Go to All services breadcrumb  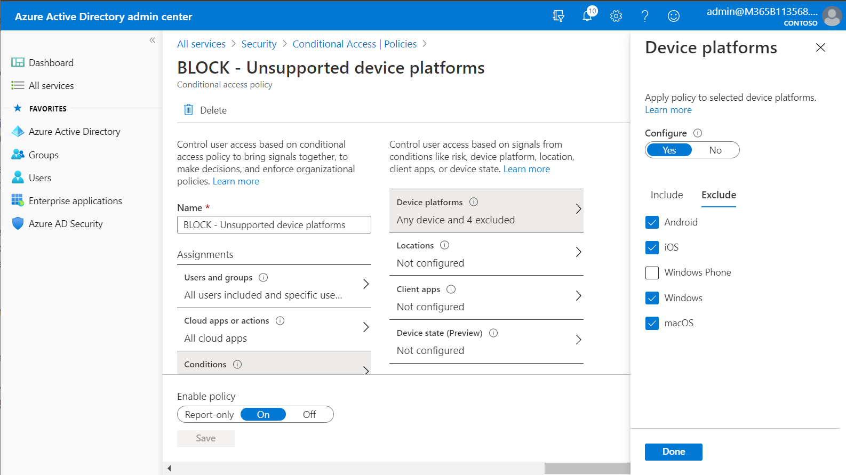coord(201,44)
